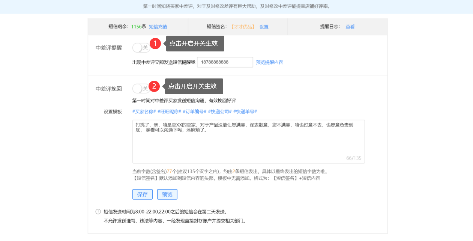Image resolution: width=473 pixels, height=241 pixels.
Task: Click the 【才才优品】 signature text
Action: click(242, 27)
